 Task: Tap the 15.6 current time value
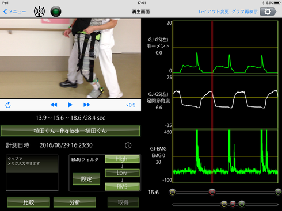pos(153,192)
